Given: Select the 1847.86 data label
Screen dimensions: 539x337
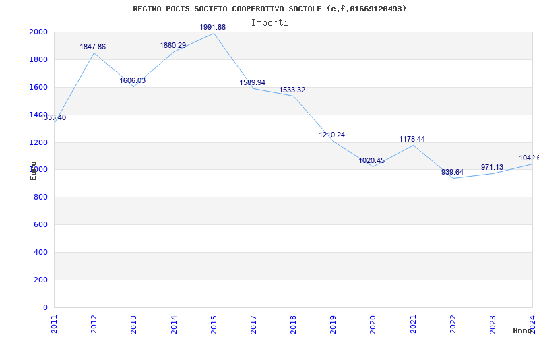Looking at the screenshot, I should [93, 47].
